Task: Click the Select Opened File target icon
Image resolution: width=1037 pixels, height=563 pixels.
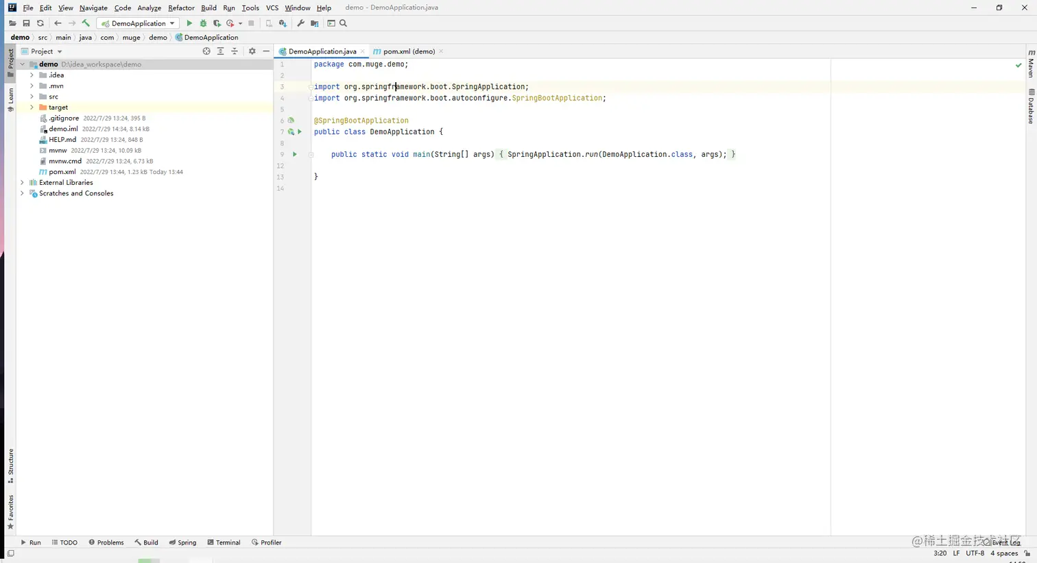Action: tap(206, 51)
